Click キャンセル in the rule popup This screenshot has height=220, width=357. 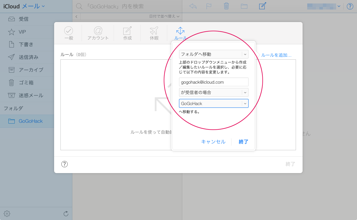213,142
